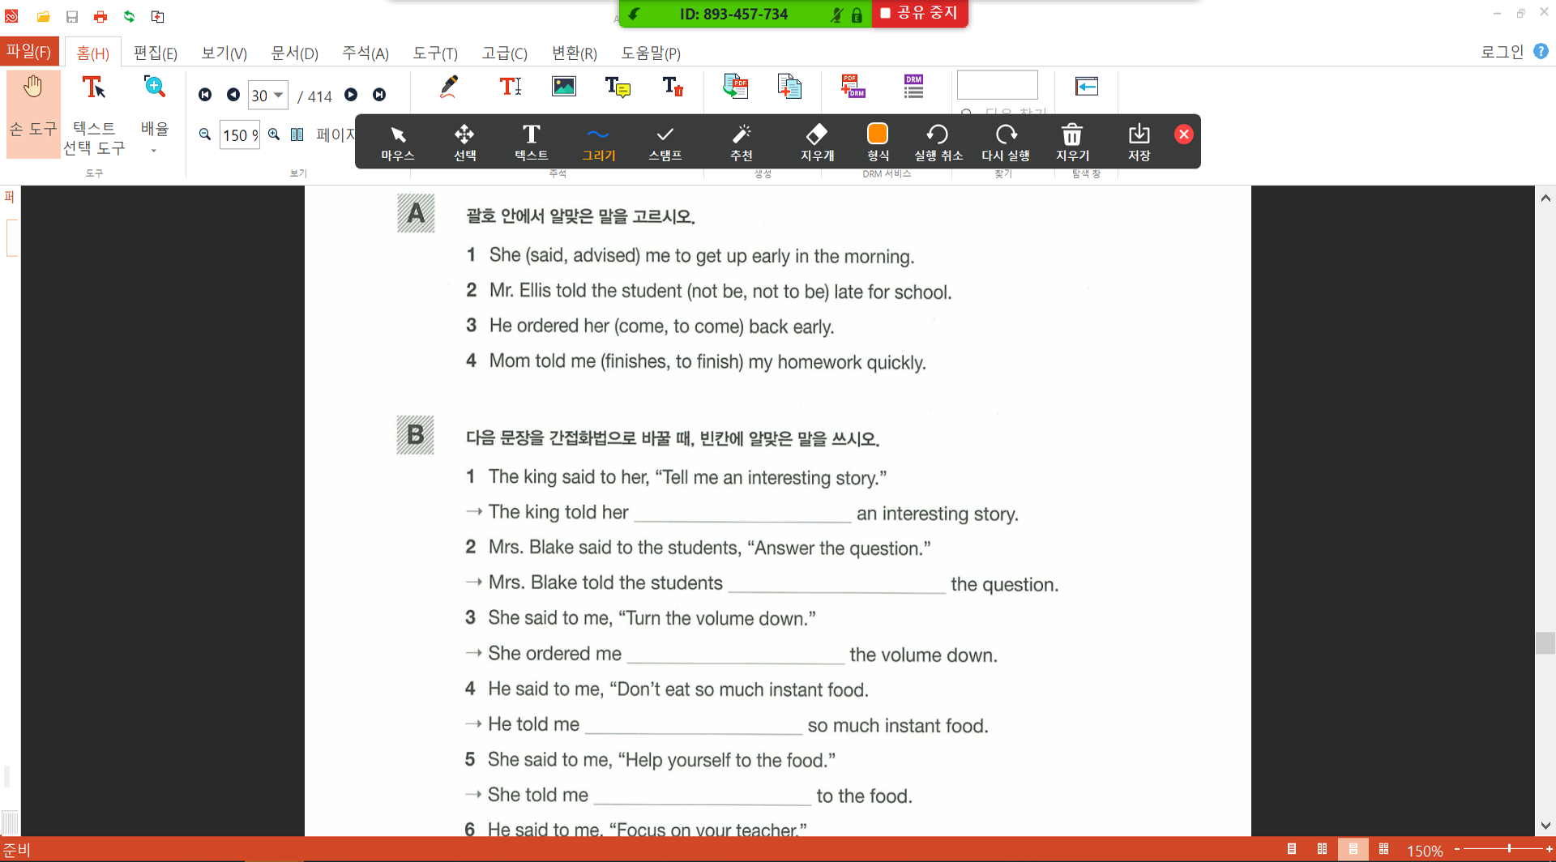Click the add text (T with cursor) icon
Screen dimensions: 1556x862
[510, 87]
